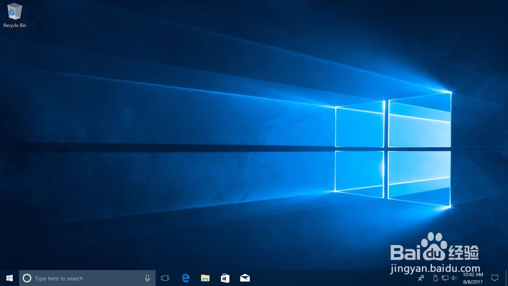Open the Action Center notifications icon
Viewport: 508px width, 286px height.
(495, 278)
